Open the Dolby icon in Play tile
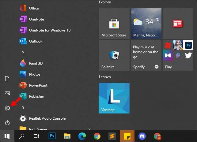 click(x=168, y=55)
